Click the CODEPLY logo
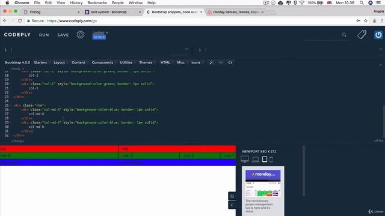Viewport: 385px width, 216px height. [x=17, y=35]
